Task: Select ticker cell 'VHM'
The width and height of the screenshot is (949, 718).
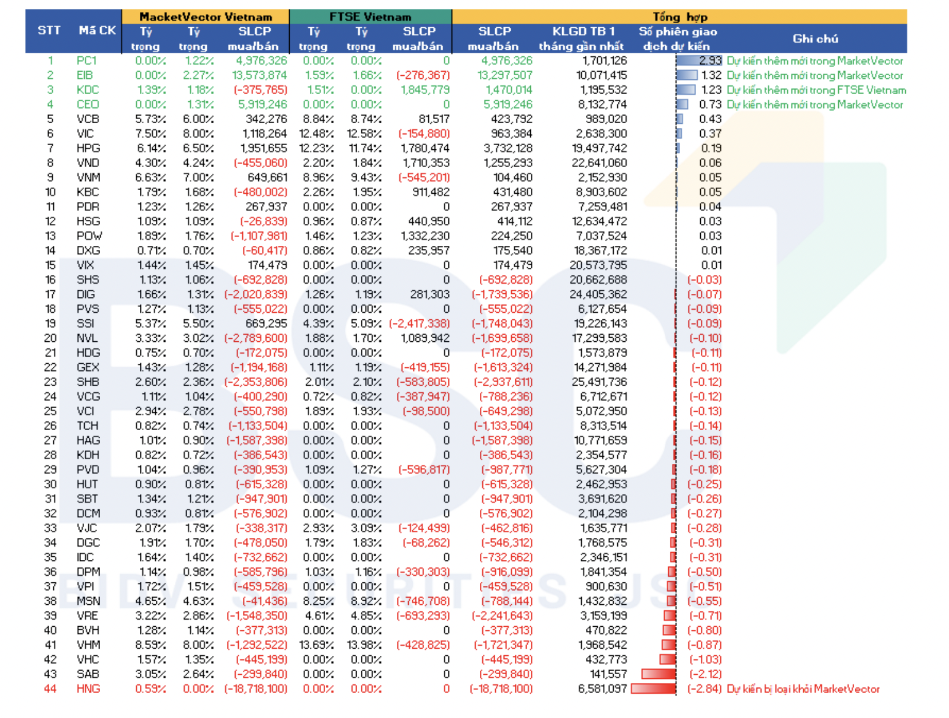Action: coord(88,645)
